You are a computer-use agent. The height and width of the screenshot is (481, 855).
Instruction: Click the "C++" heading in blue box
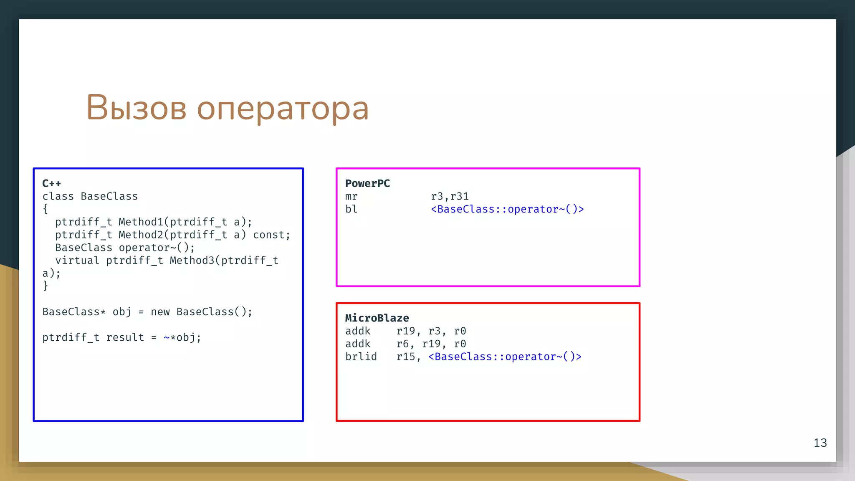52,183
